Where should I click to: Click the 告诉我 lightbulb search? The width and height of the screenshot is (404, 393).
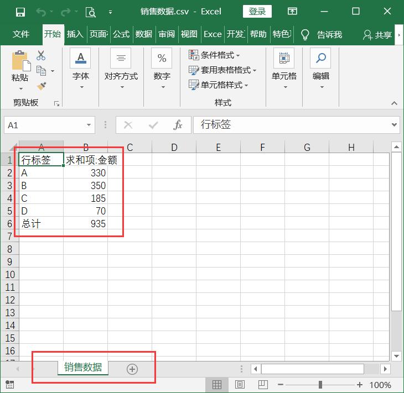[322, 34]
